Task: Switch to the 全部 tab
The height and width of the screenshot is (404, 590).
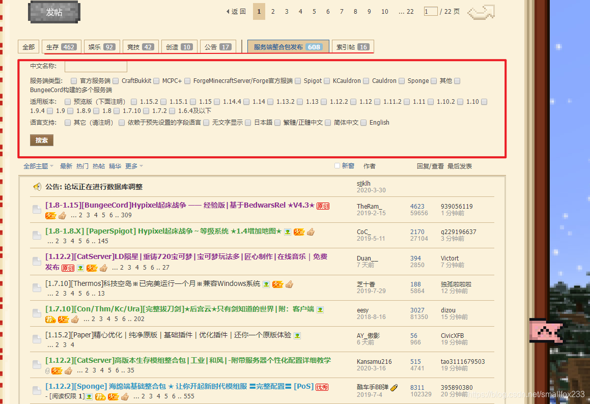Action: click(x=29, y=47)
